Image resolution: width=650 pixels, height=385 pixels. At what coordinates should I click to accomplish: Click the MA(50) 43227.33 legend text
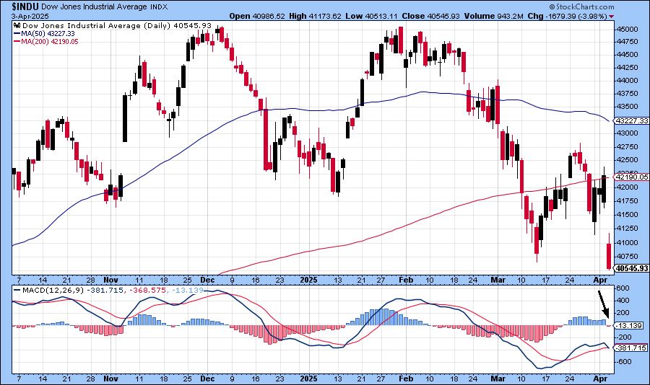pyautogui.click(x=48, y=34)
